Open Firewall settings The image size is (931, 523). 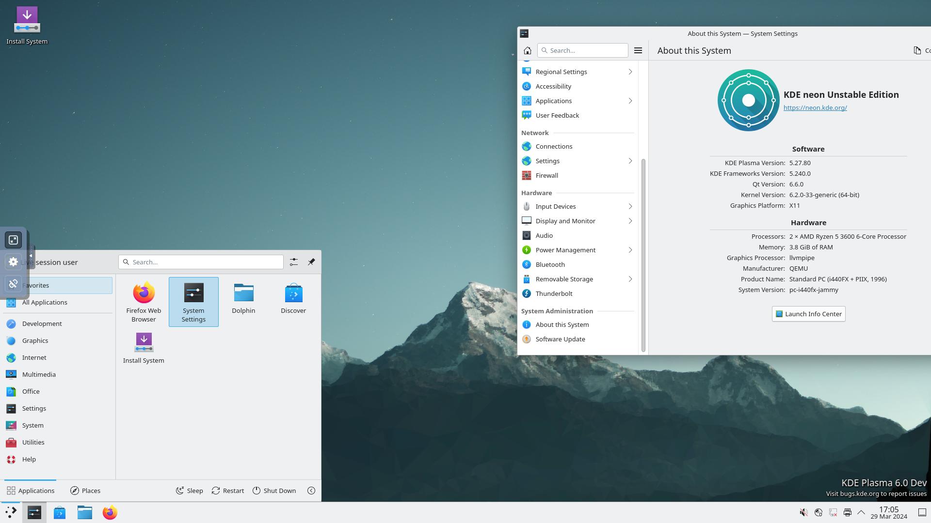tap(578, 175)
